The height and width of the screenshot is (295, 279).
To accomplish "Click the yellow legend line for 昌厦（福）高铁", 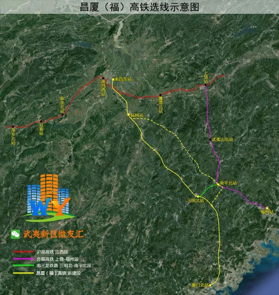I will 23,273.
